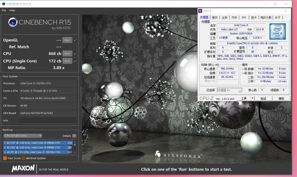
Task: Select the i9-9900K ranking entry scoring 208
Action: (x=38, y=147)
